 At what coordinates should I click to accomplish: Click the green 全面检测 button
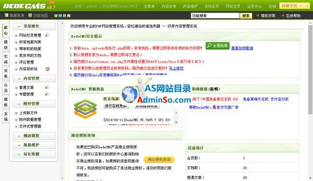point(218,46)
